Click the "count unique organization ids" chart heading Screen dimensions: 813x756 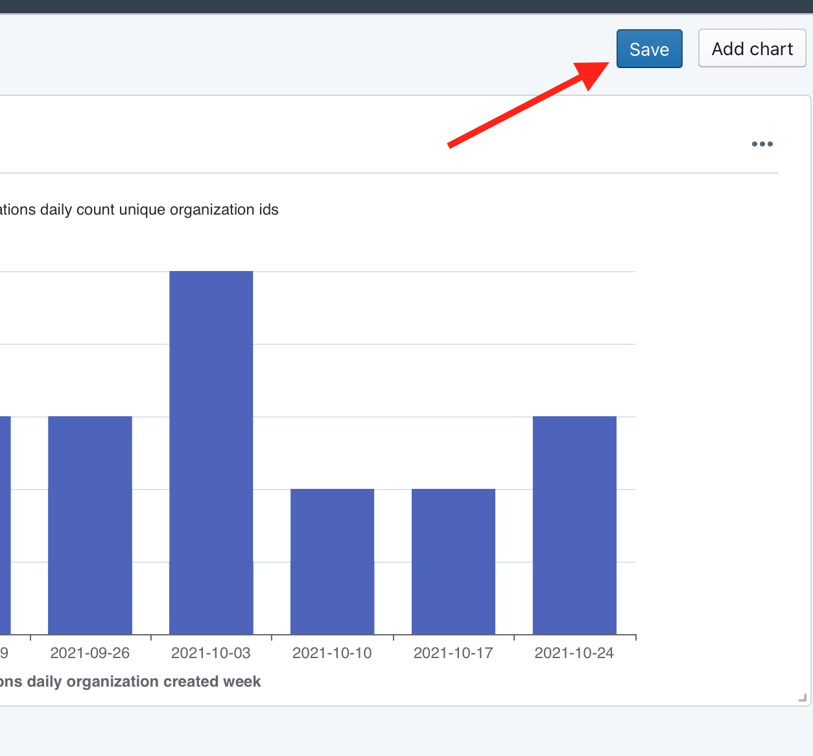[139, 209]
